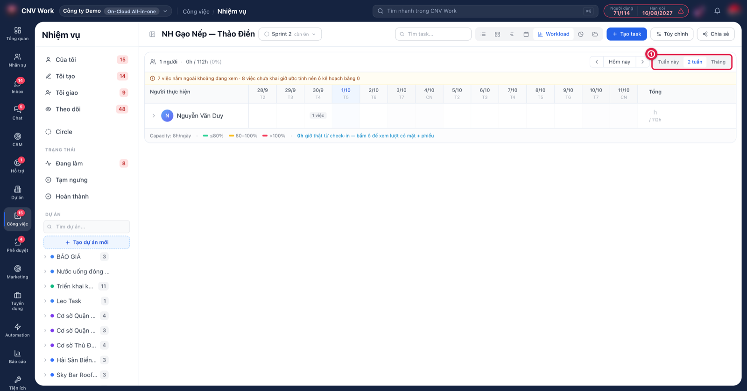Screen dimensions: 747x391
Task: Expand Sky Bar Roof project tree
Action: [45, 375]
